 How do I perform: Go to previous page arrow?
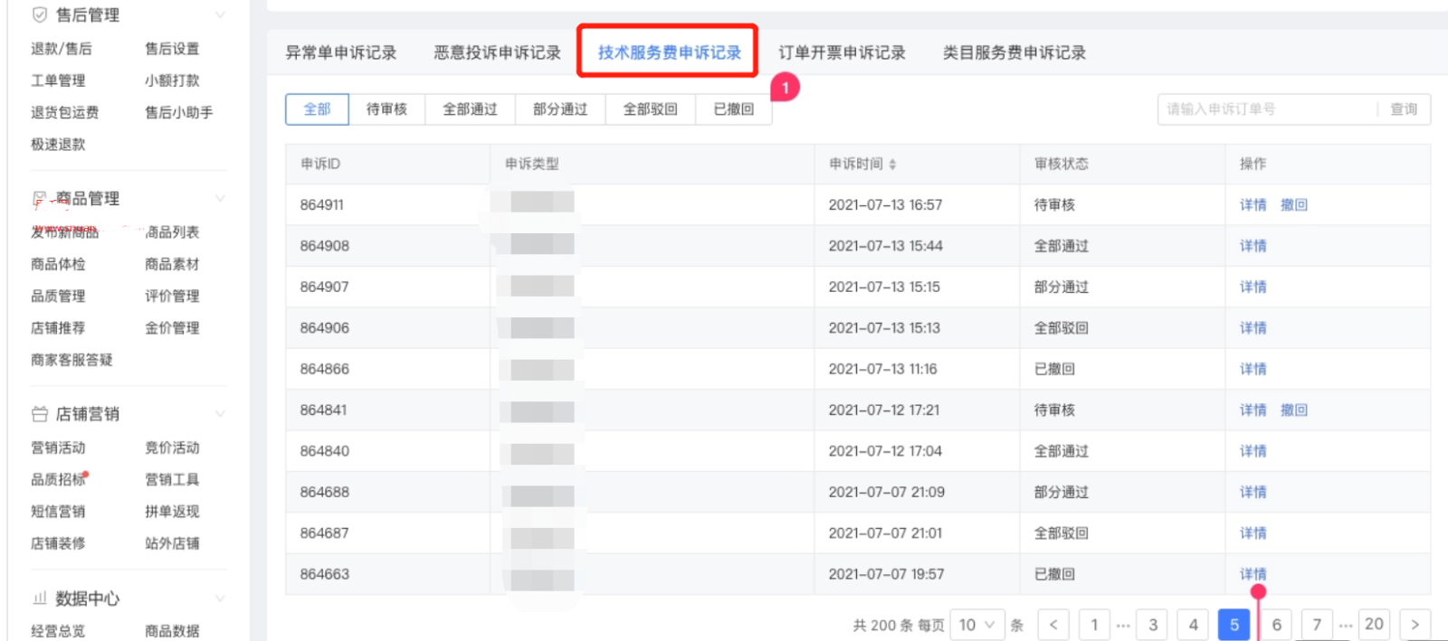[1053, 625]
